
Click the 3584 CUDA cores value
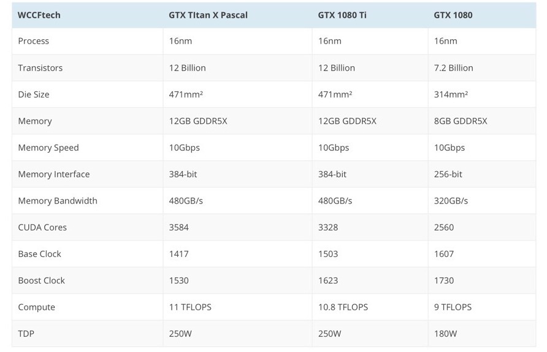click(179, 228)
